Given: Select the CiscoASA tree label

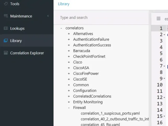Looking at the screenshot, I should (81, 68).
